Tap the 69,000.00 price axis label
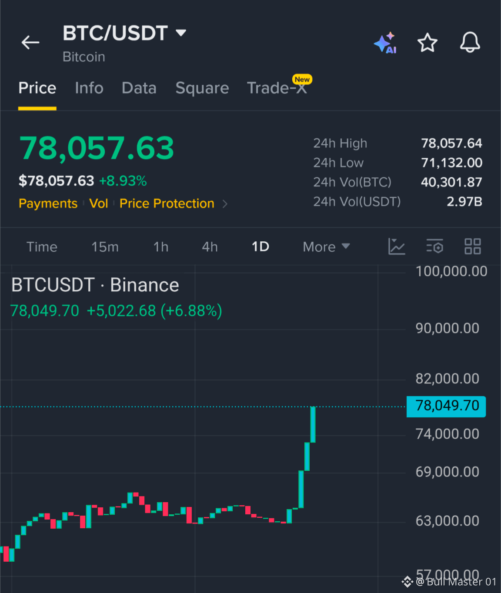Viewport: 501px width, 593px height. [x=448, y=472]
